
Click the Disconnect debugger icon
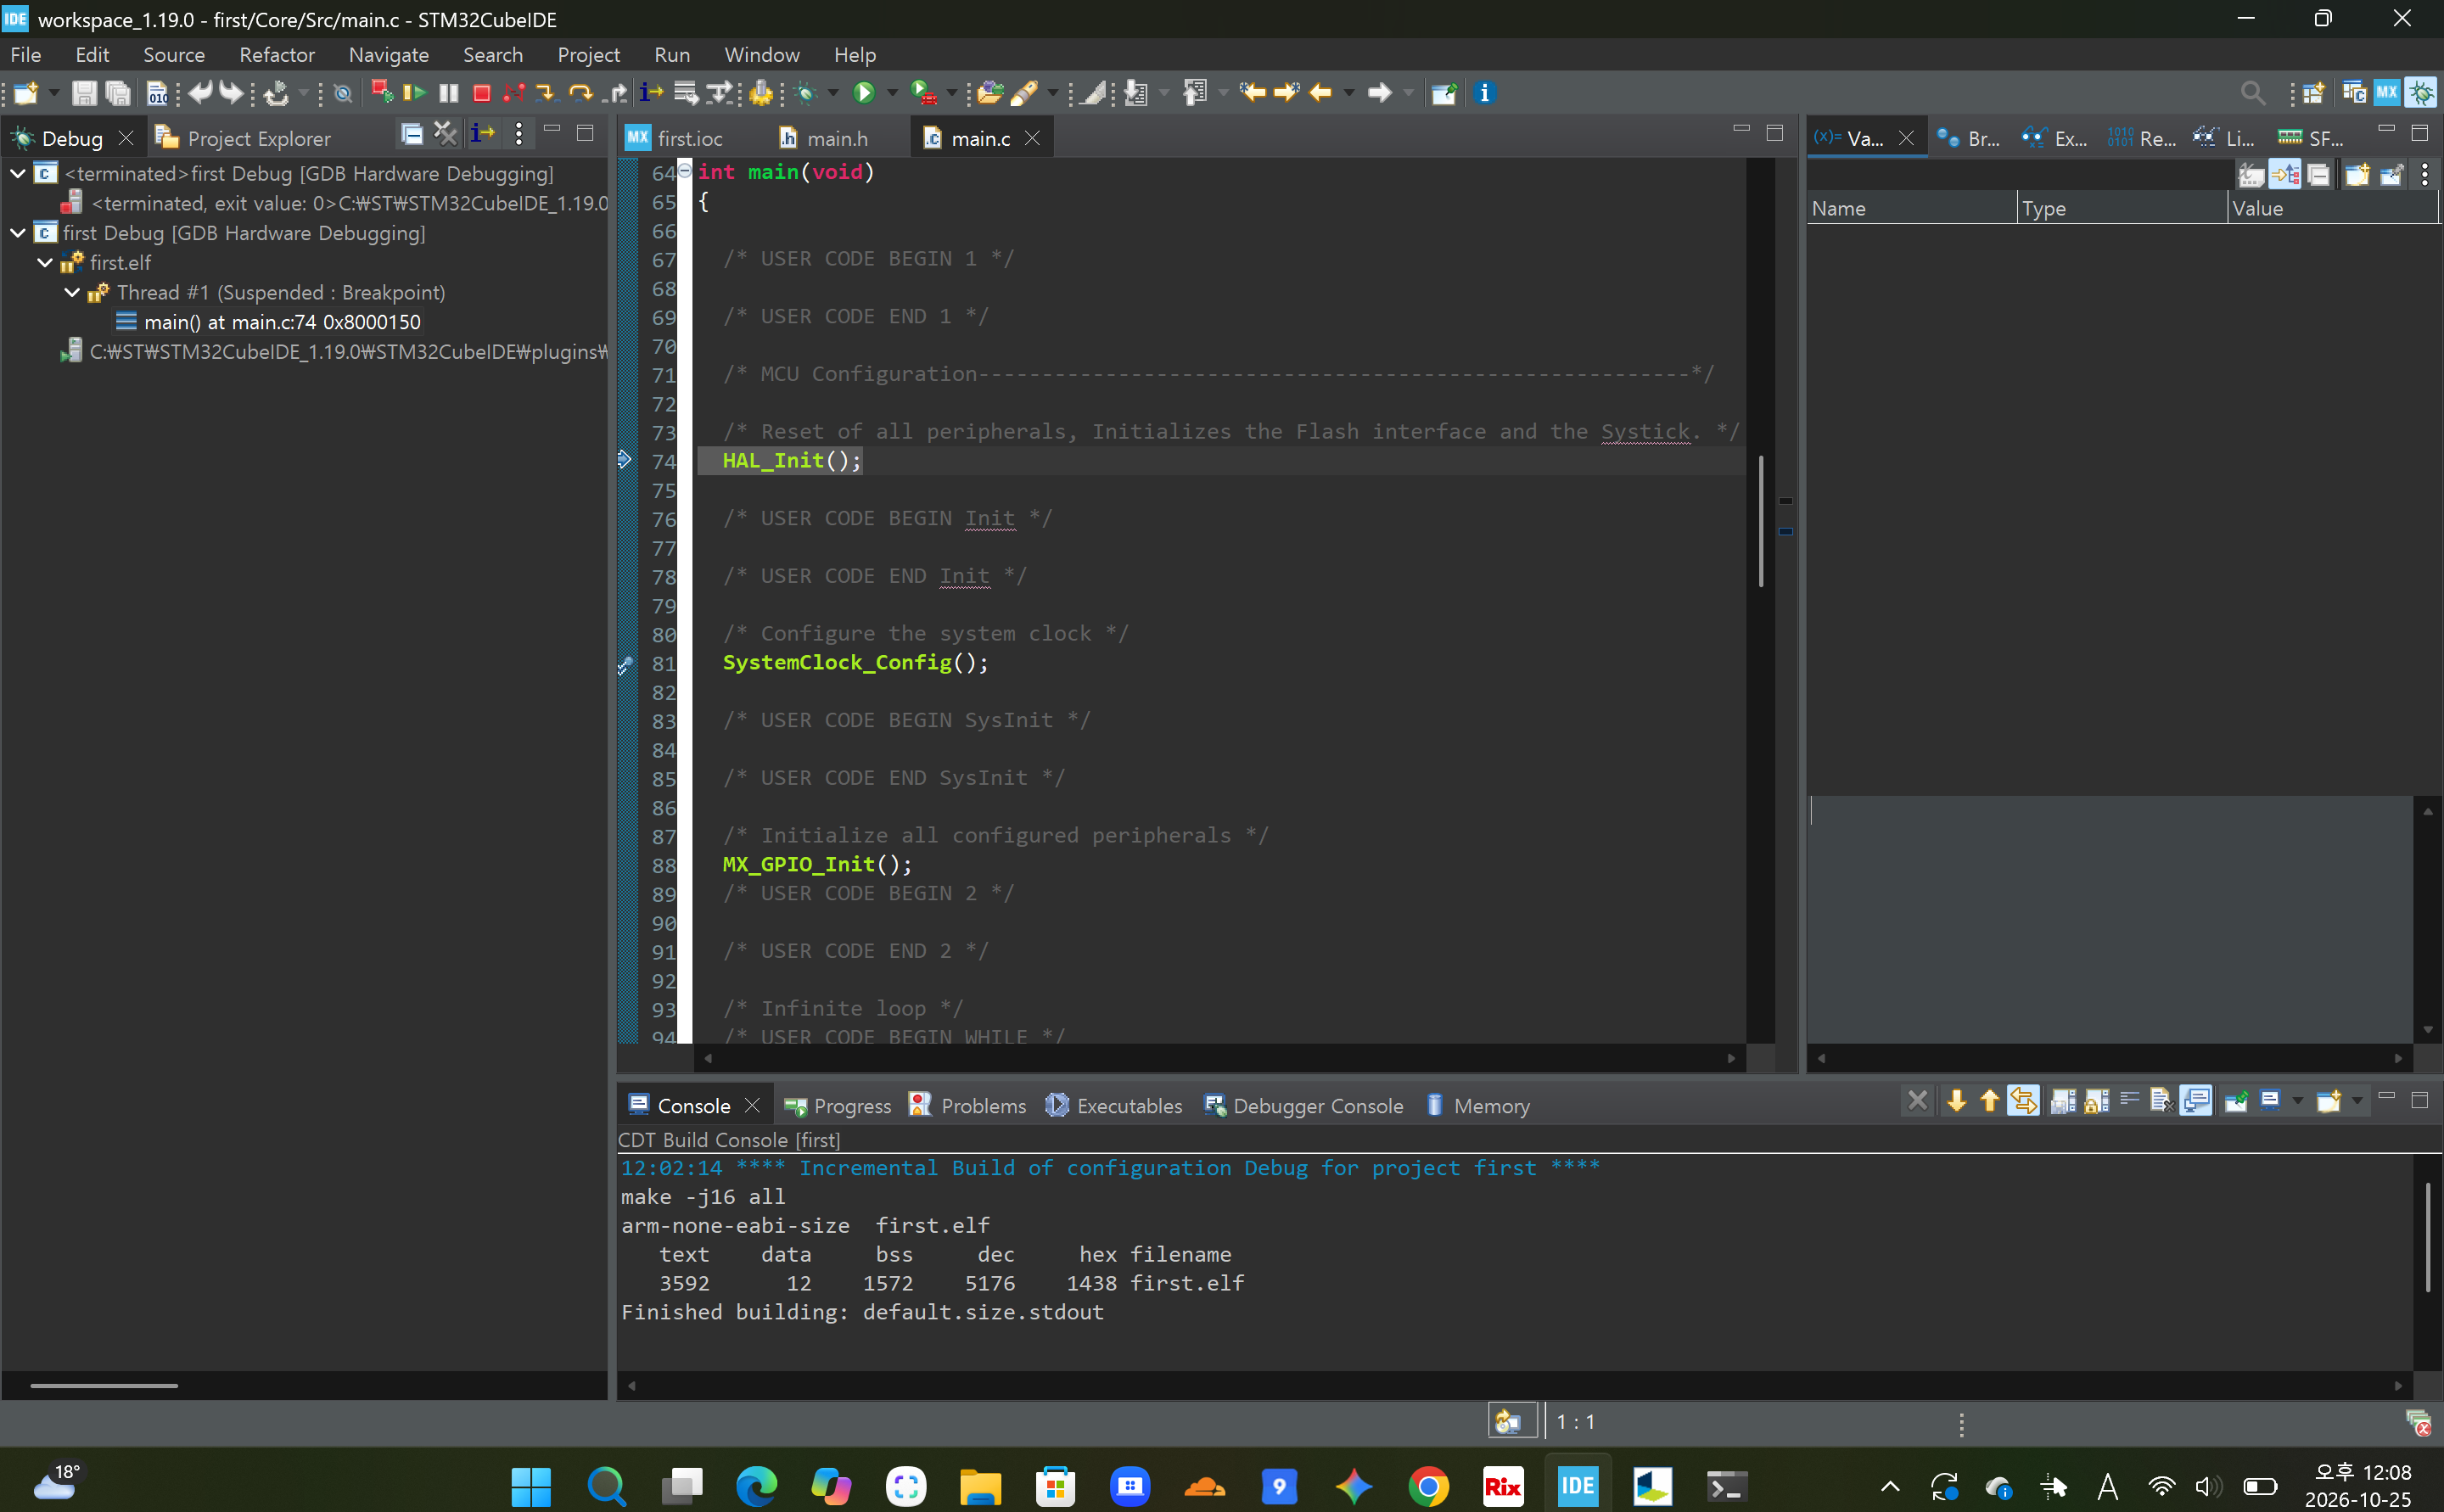pos(514,93)
